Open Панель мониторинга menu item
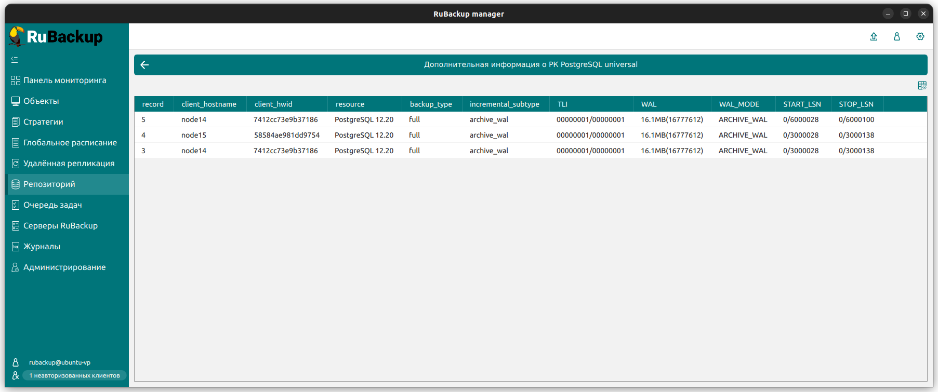 (x=65, y=80)
